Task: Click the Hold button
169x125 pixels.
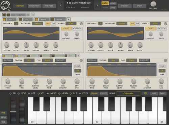Action: coord(154,93)
